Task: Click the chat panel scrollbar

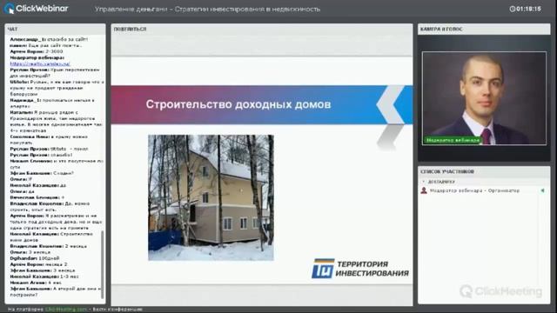Action: click(103, 264)
